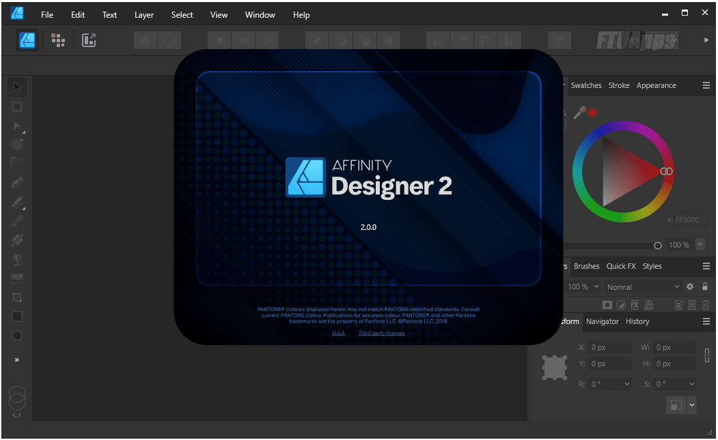718x440 pixels.
Task: Open the Edit menu
Action: coord(78,14)
